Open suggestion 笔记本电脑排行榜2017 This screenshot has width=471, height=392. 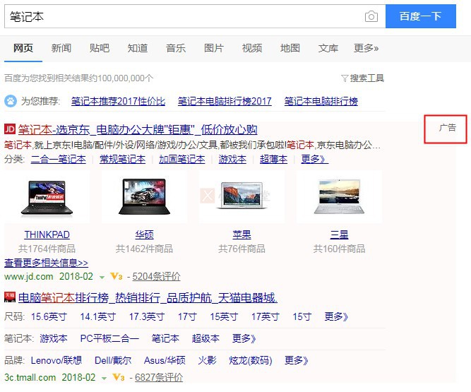tap(225, 101)
